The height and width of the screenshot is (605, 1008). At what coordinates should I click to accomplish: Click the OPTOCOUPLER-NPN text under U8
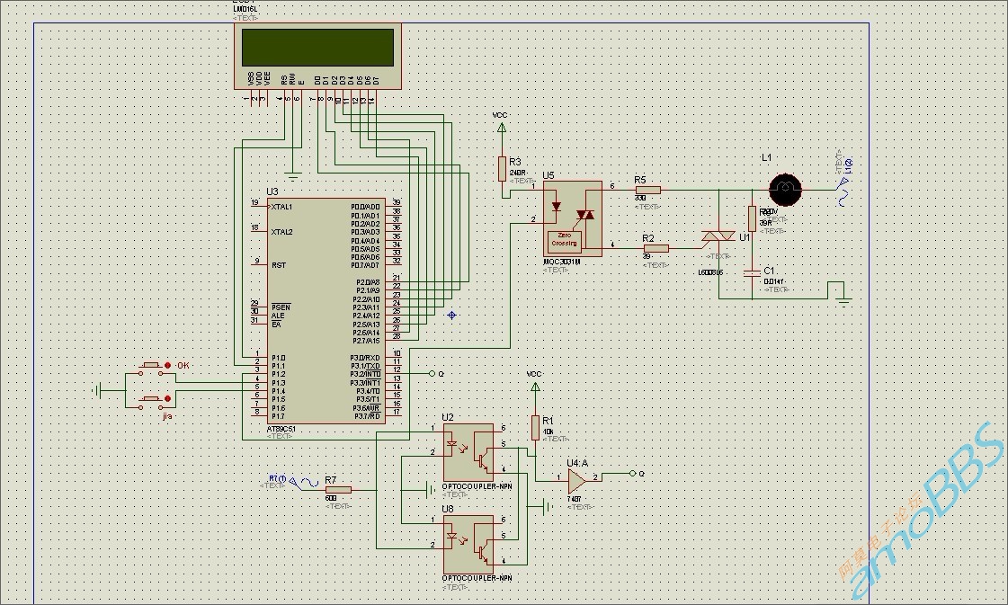pos(477,579)
